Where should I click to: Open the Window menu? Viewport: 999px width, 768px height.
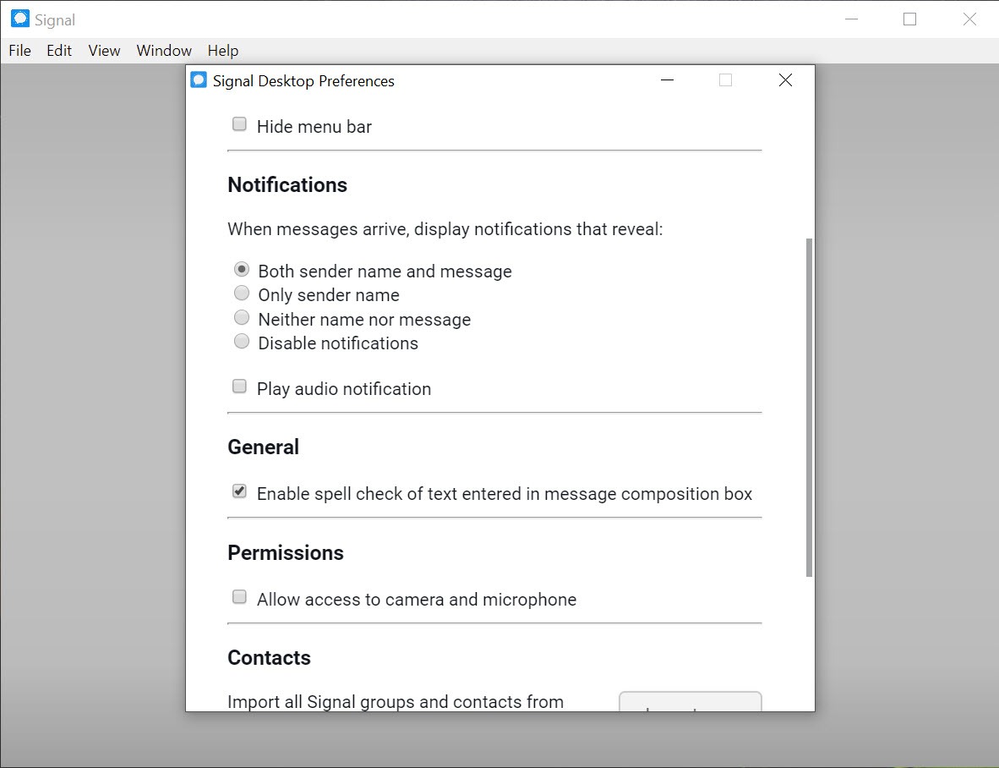[x=164, y=51]
